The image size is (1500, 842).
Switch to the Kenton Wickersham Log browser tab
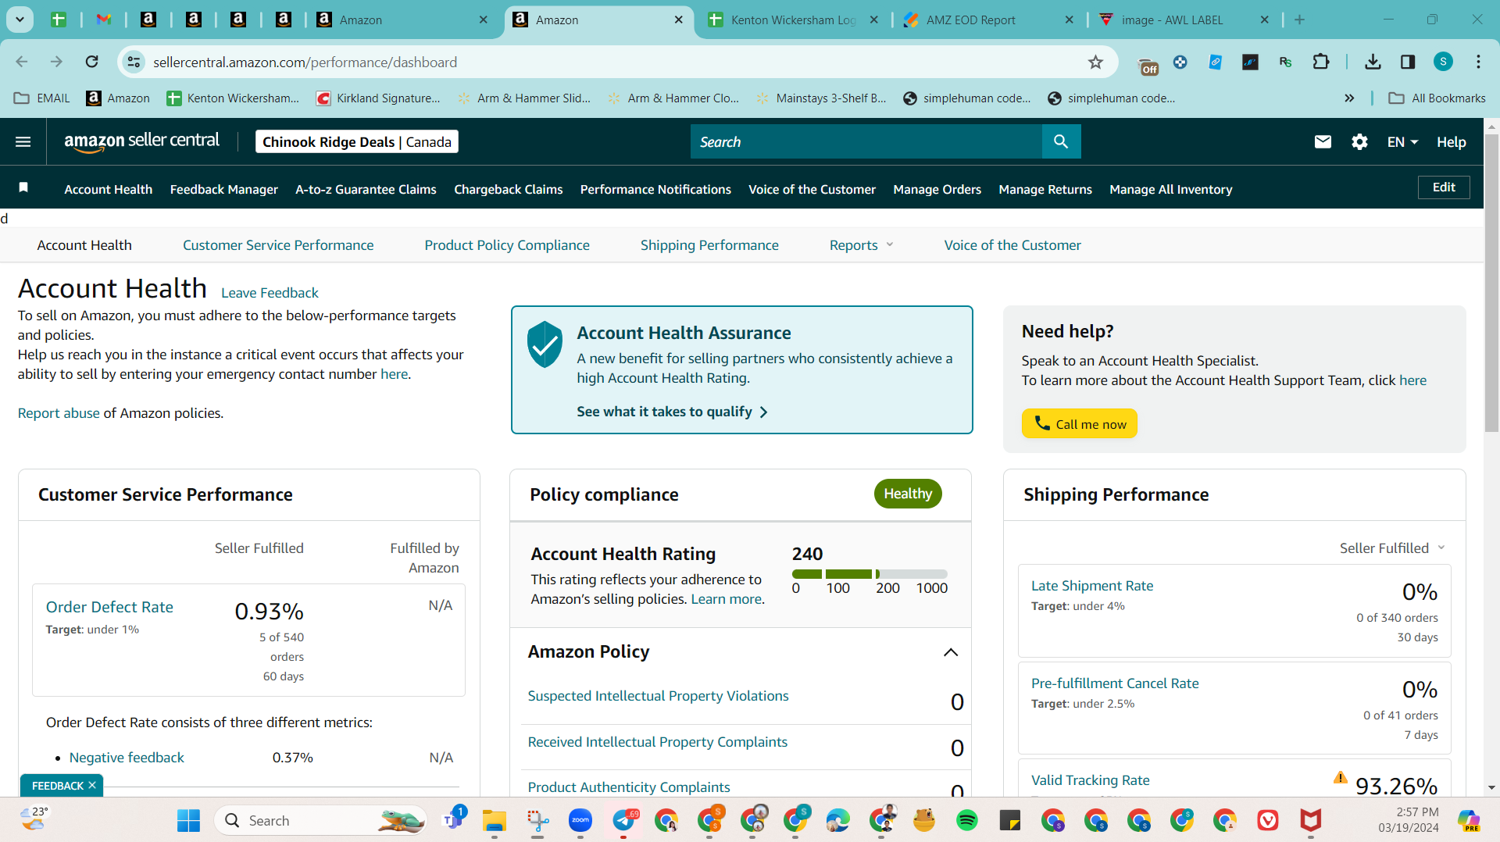794,20
